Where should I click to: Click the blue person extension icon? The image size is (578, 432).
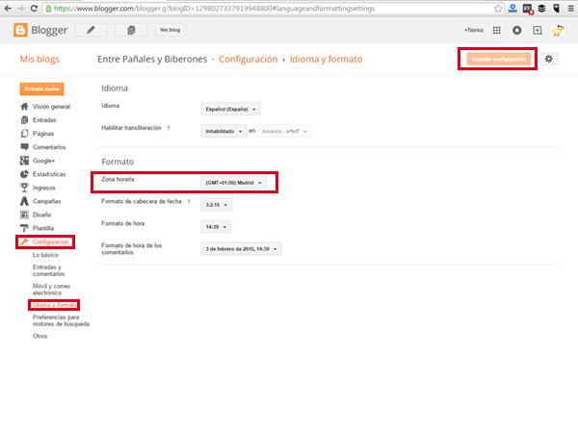pyautogui.click(x=512, y=8)
